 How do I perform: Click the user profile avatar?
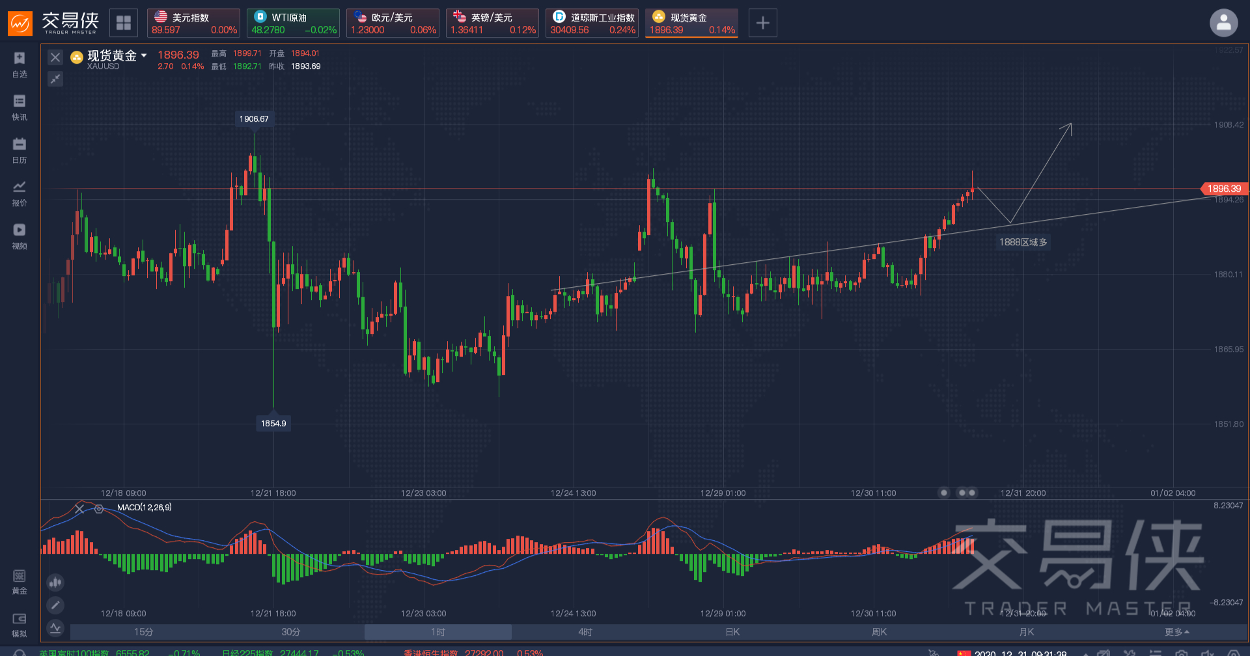1223,23
